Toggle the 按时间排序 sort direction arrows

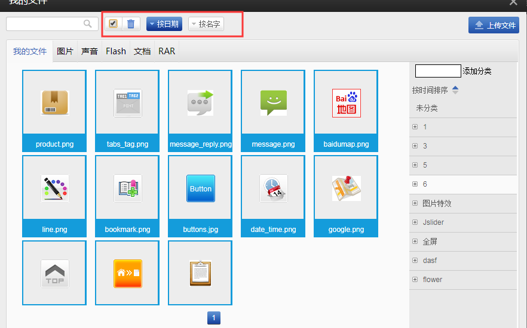click(455, 90)
